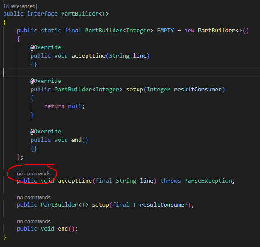Click the 'final T resultConsumer' parameter in interface
Screen dimensions: 260x247
(150, 205)
